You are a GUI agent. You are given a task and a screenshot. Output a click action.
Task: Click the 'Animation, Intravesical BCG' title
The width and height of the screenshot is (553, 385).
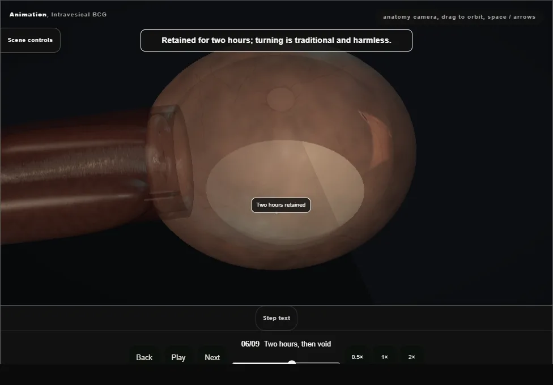click(58, 15)
